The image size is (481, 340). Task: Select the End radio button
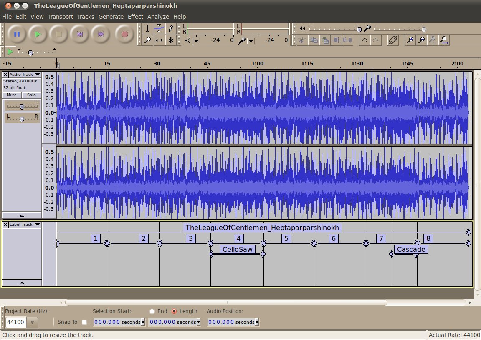(x=152, y=311)
